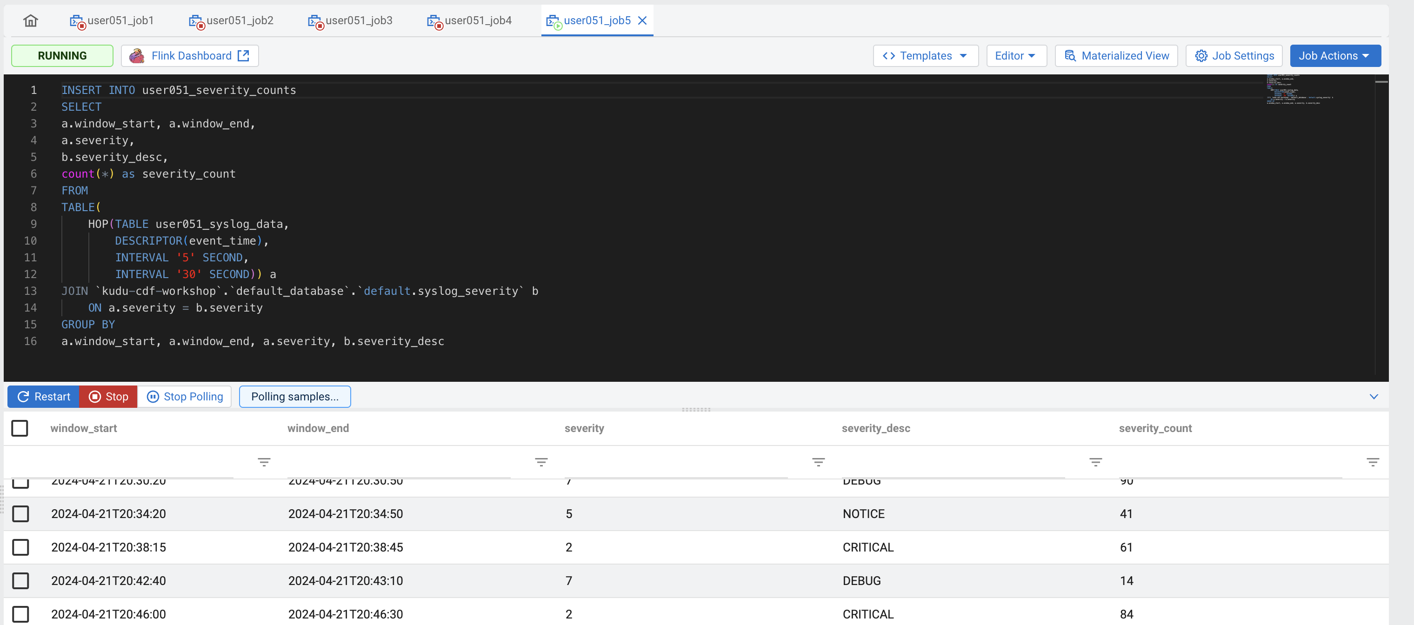1414x625 pixels.
Task: Open Job Settings with gear icon
Action: pyautogui.click(x=1234, y=56)
